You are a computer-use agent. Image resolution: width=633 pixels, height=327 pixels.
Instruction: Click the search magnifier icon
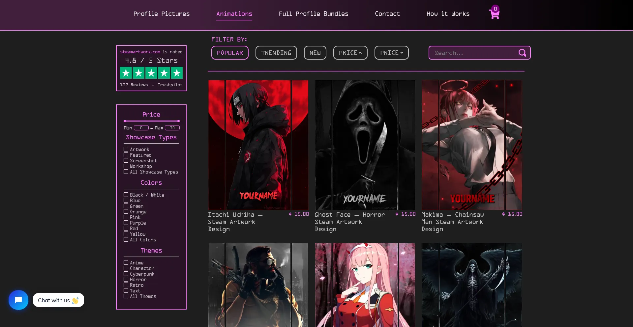click(522, 53)
